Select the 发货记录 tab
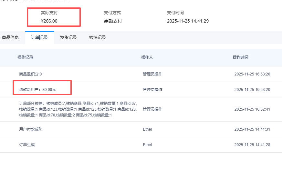The width and height of the screenshot is (282, 179). [68, 37]
